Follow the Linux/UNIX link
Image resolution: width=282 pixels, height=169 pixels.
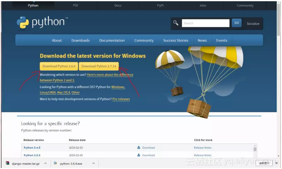48,92
